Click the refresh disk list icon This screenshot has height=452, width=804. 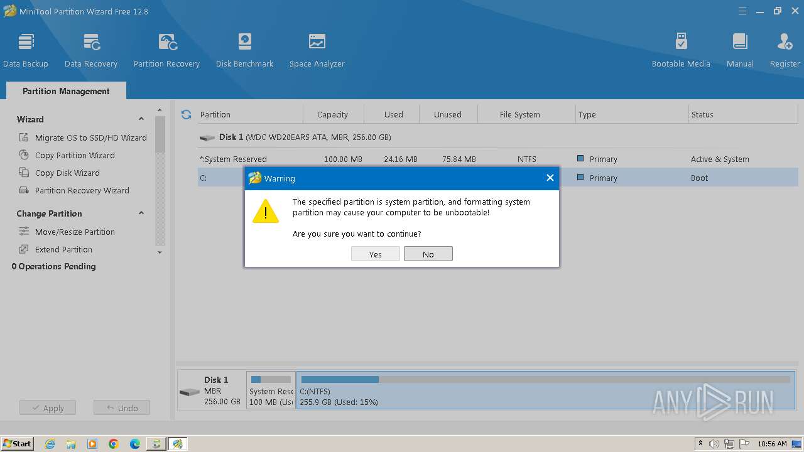186,114
